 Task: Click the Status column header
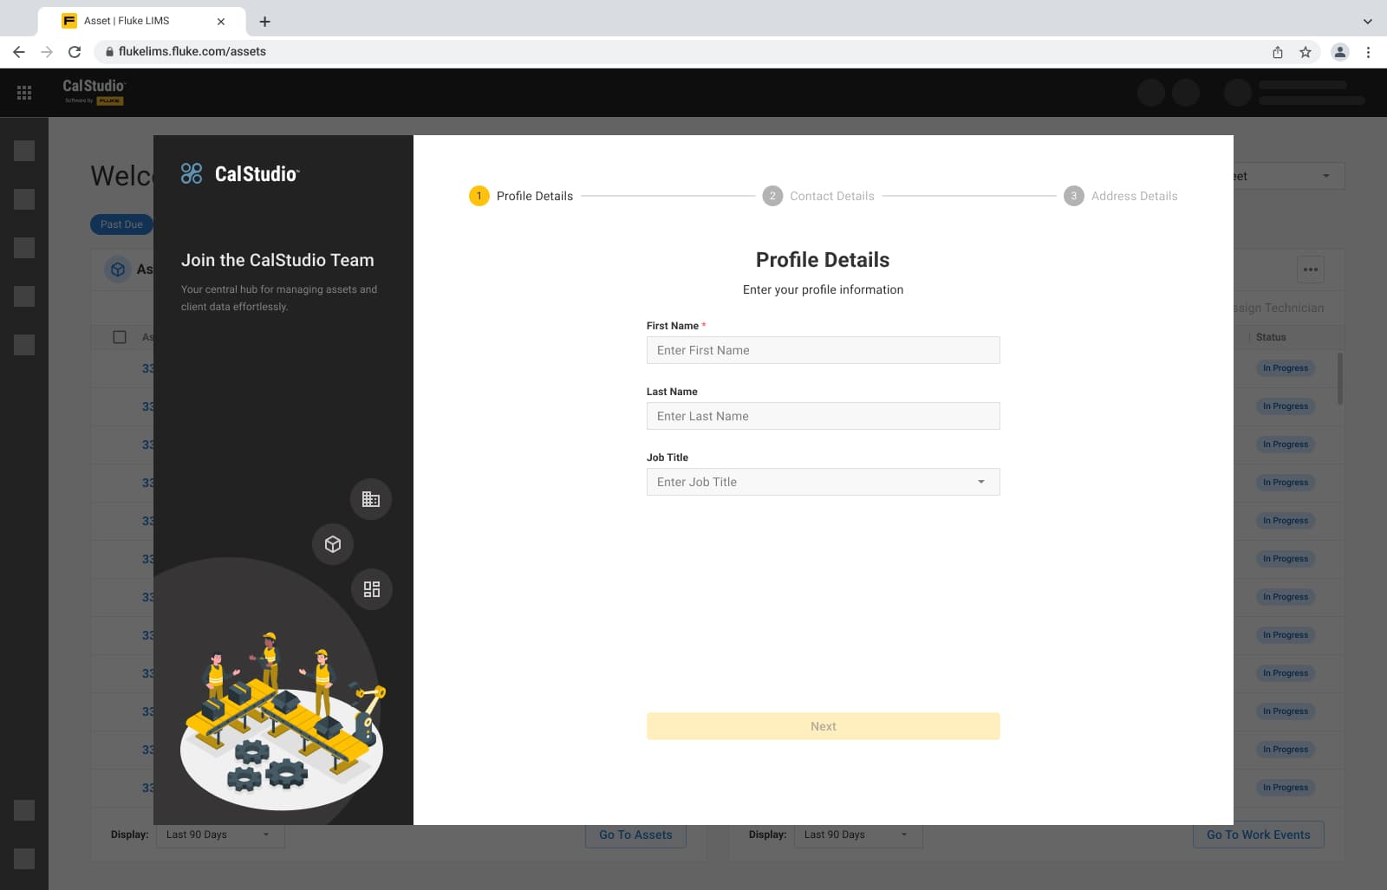click(x=1271, y=337)
